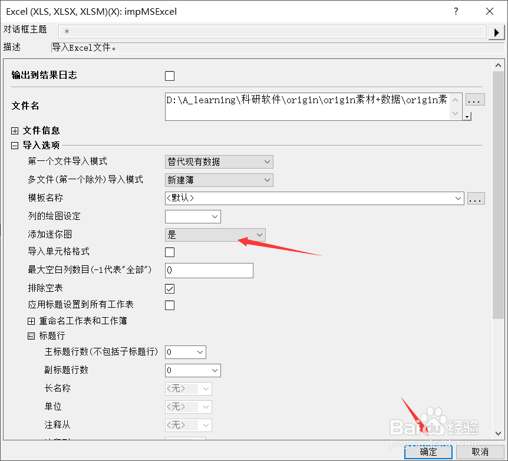This screenshot has height=461, width=508.
Task: Click the 对话框主题 field
Action: click(x=272, y=32)
